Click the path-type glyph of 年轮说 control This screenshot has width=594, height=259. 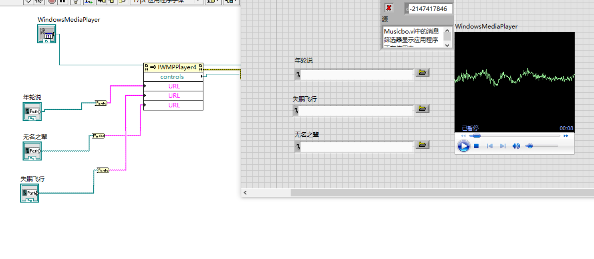click(x=298, y=75)
